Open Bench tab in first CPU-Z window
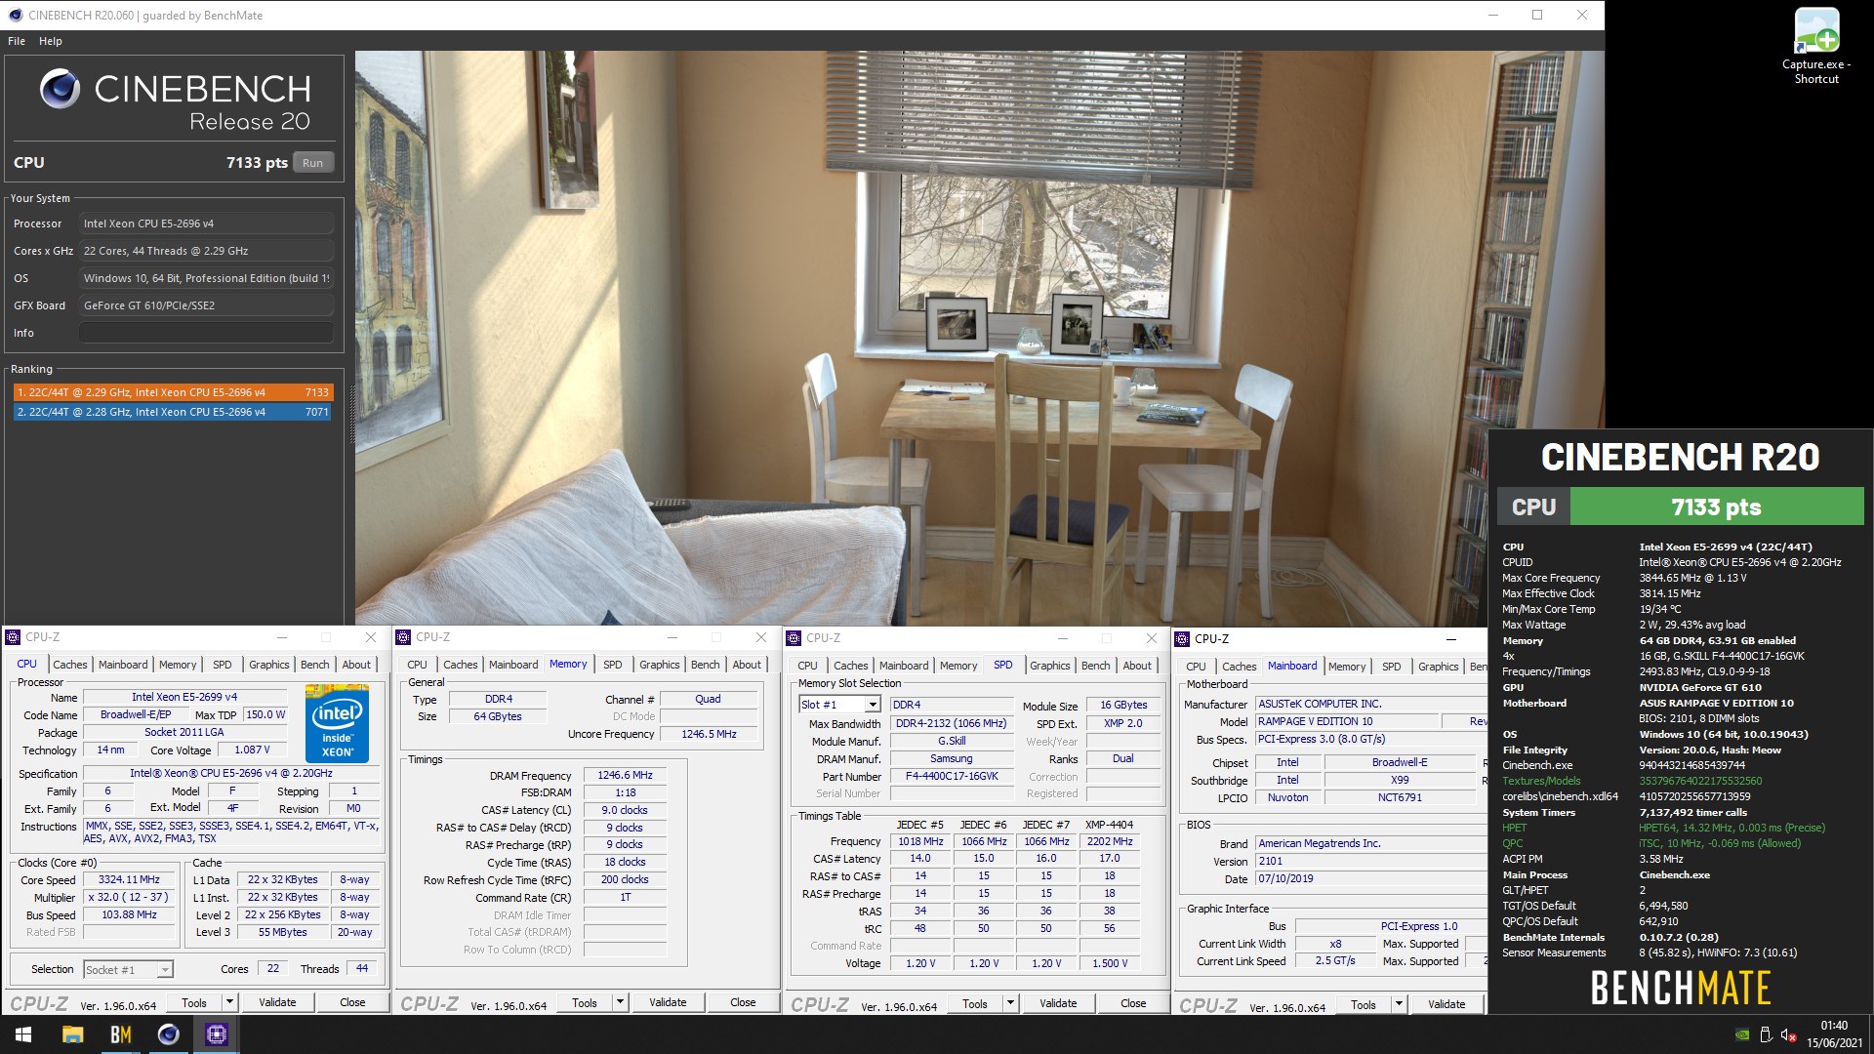1874x1054 pixels. click(314, 665)
